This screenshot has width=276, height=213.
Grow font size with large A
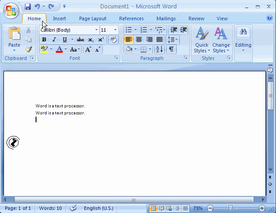88,50
